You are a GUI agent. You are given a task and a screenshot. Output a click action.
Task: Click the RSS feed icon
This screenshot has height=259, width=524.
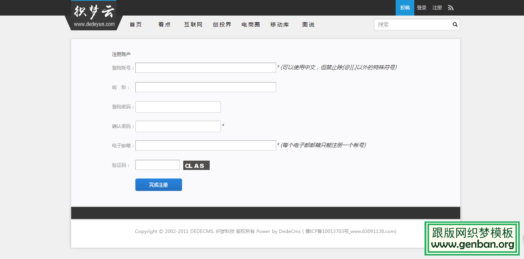point(450,8)
